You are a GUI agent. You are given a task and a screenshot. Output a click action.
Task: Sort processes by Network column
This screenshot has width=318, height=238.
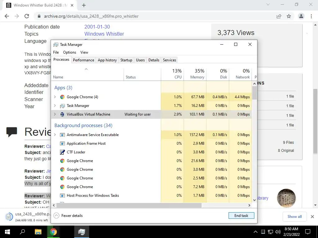point(241,74)
